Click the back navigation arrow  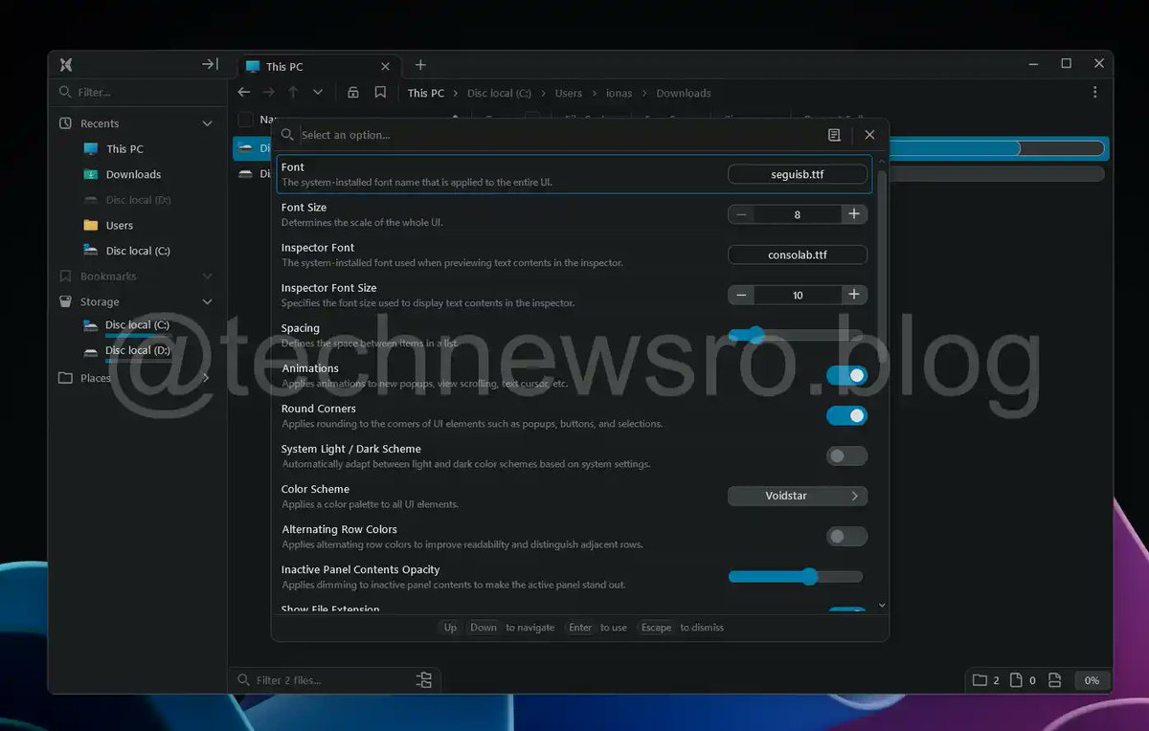pyautogui.click(x=244, y=93)
